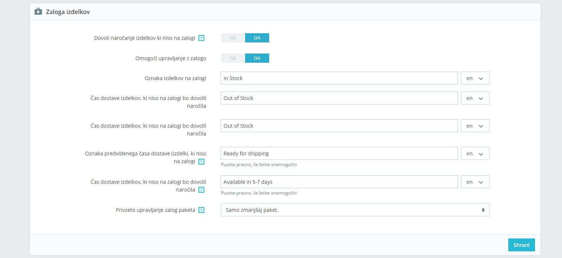
Task: Set Dovoli naročanje izdelkov to DA
Action: coord(257,38)
